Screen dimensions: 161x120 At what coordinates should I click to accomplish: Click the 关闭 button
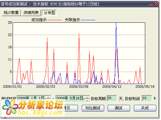[145, 108]
